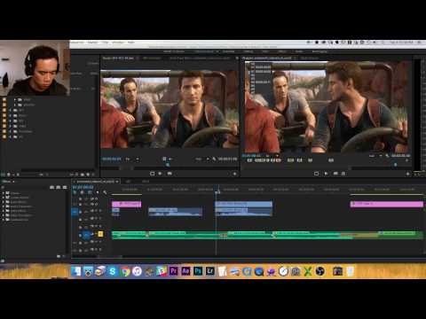Open the timeline wrench display settings
426x319 pixels.
coord(105,192)
